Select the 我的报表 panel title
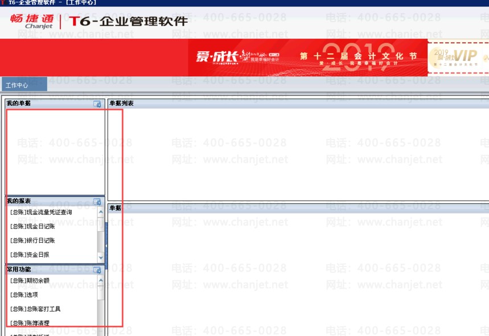Image resolution: width=489 pixels, height=336 pixels. (19, 201)
